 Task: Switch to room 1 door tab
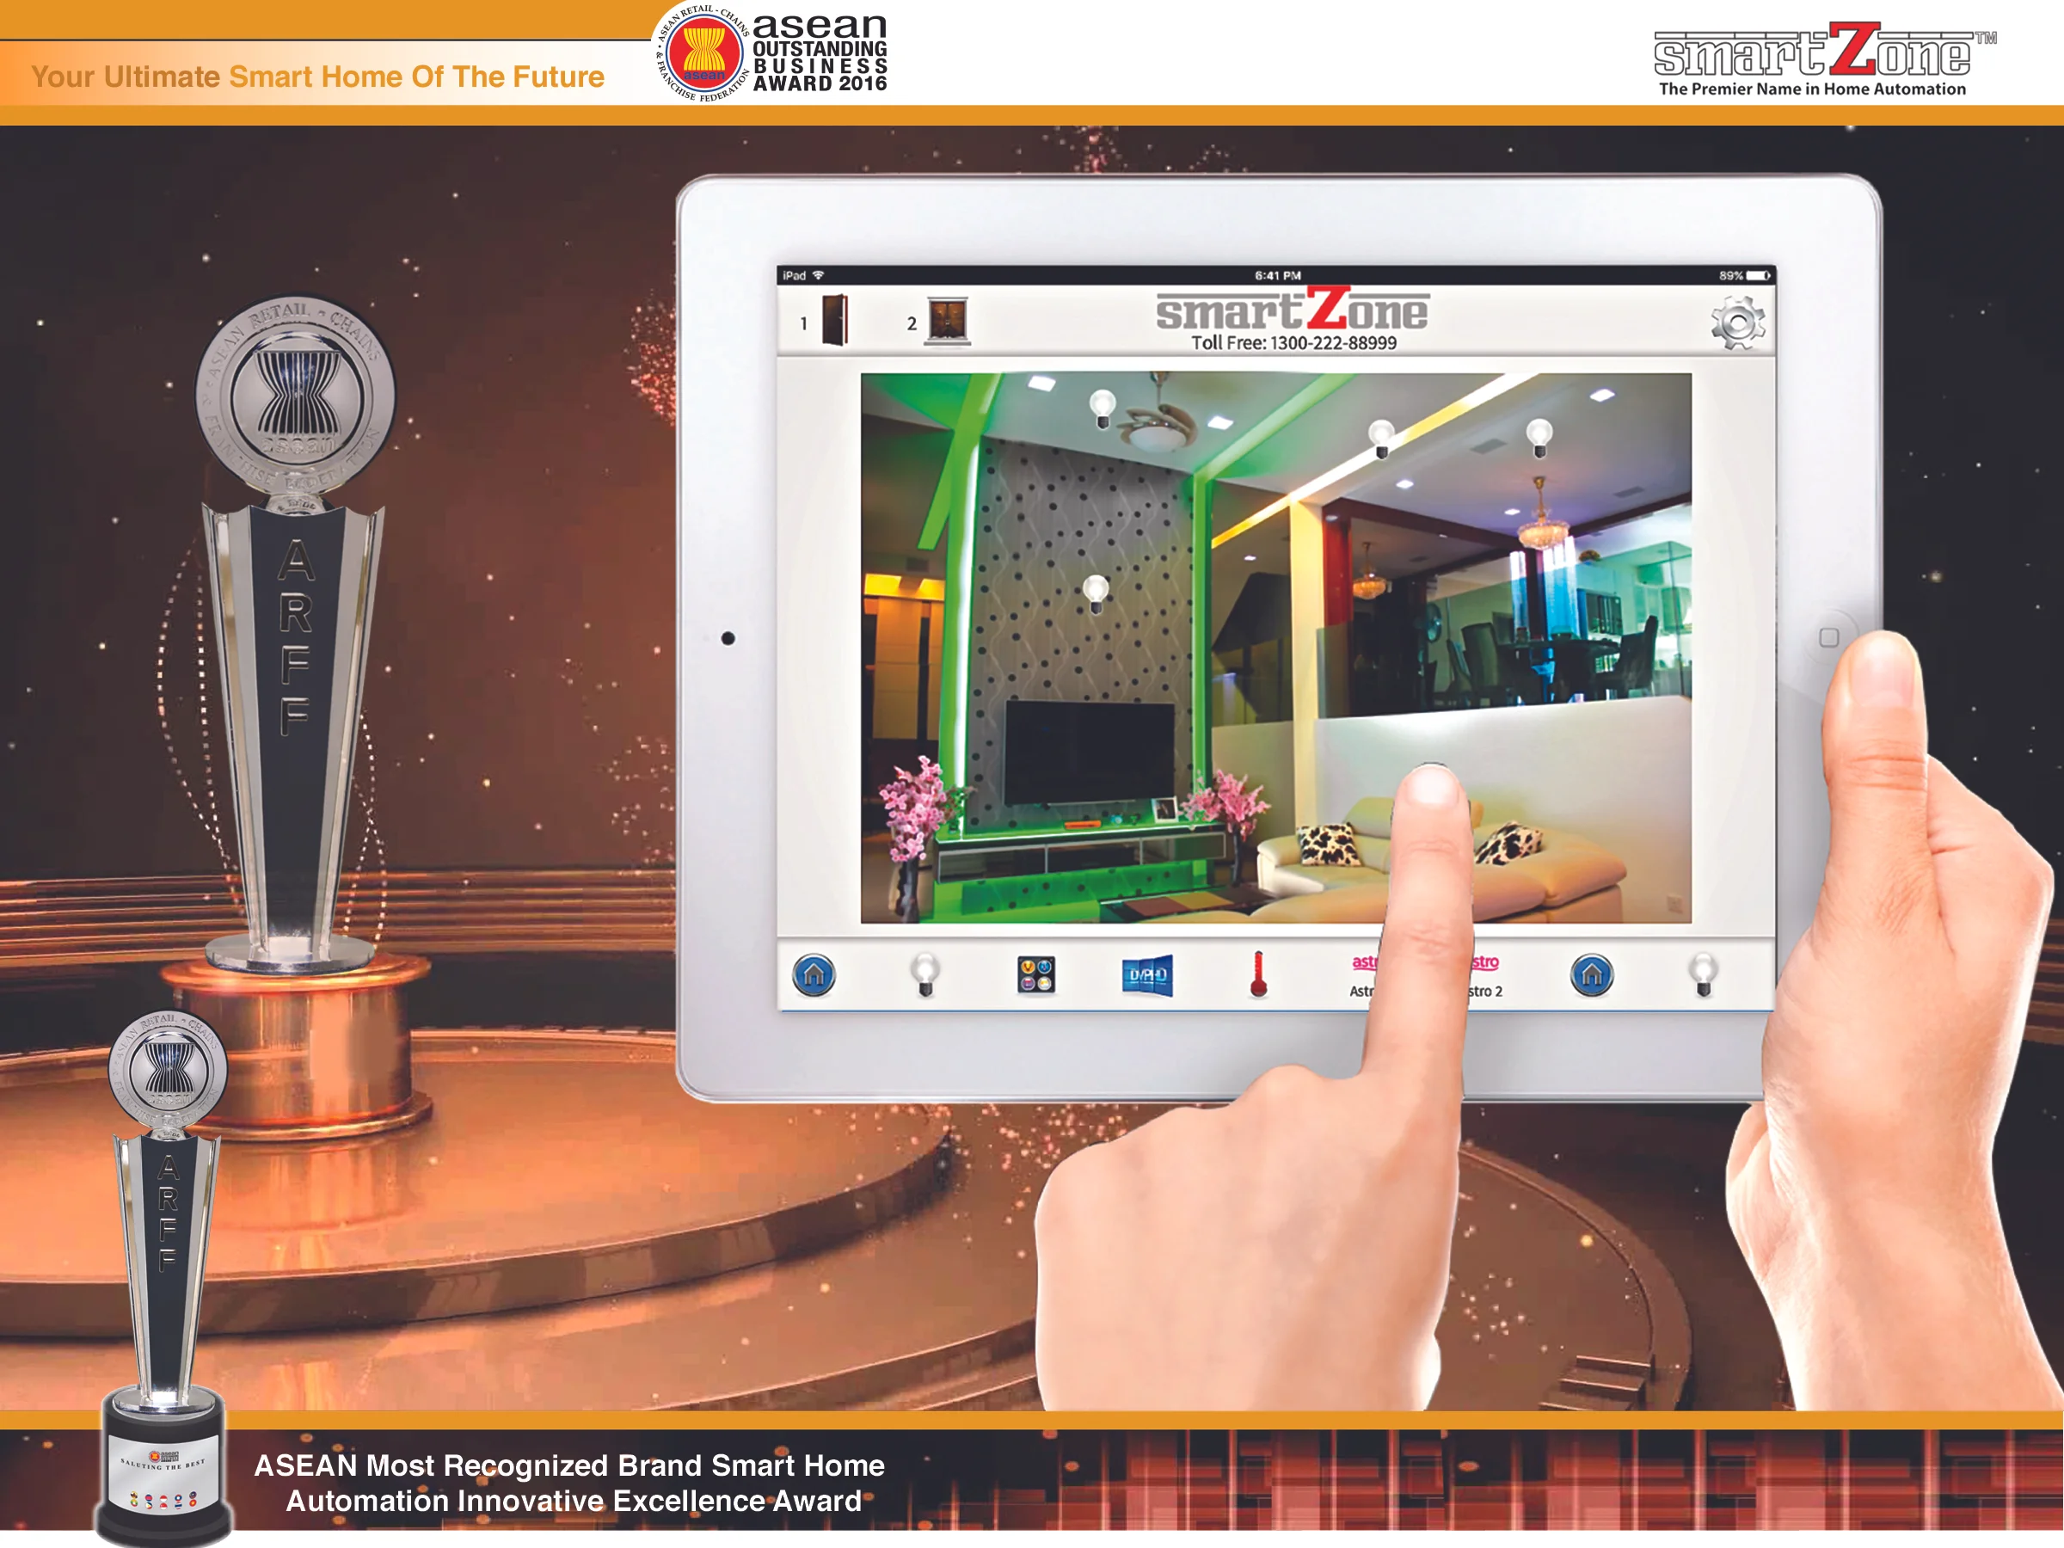tap(833, 321)
